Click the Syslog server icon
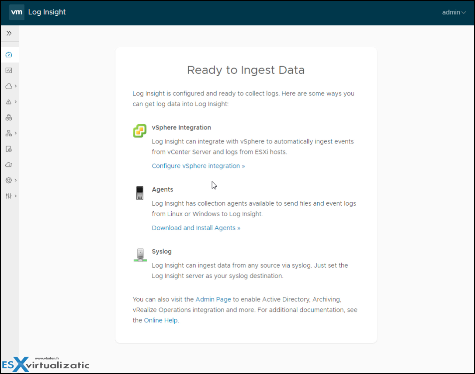Viewport: 475px width, 374px height. (x=140, y=255)
